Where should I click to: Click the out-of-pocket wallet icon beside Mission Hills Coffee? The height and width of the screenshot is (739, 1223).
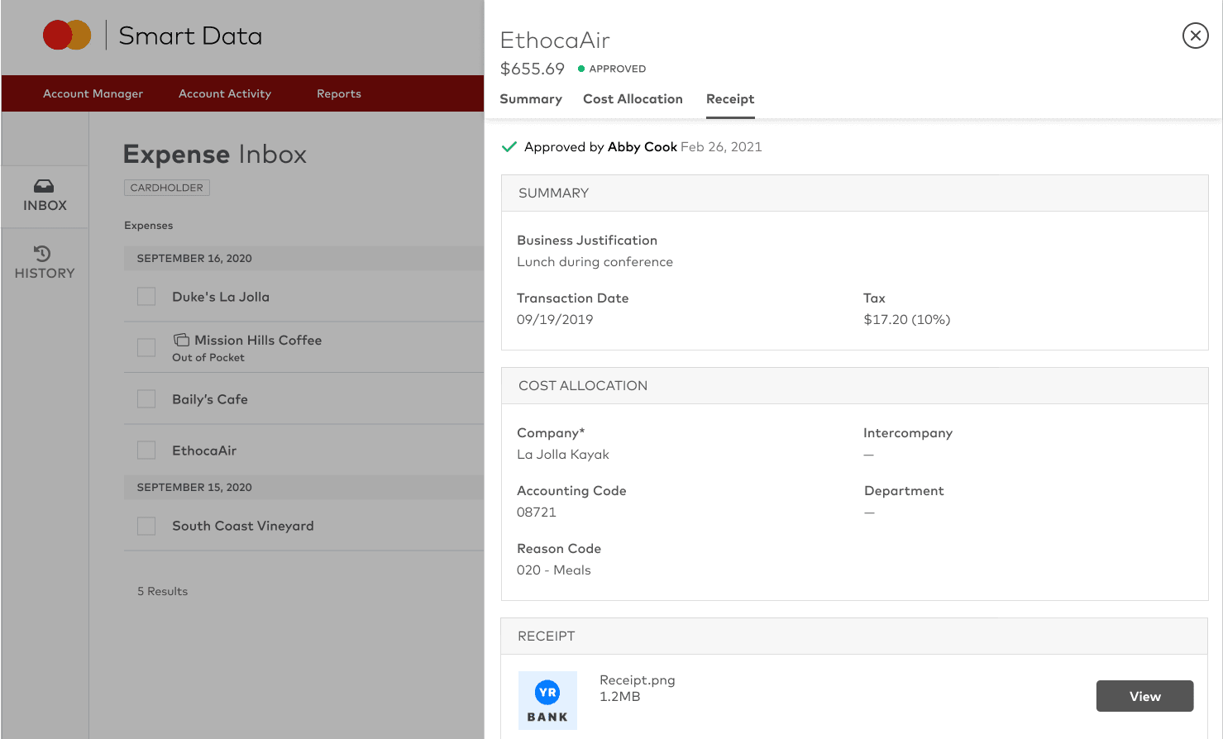coord(181,340)
